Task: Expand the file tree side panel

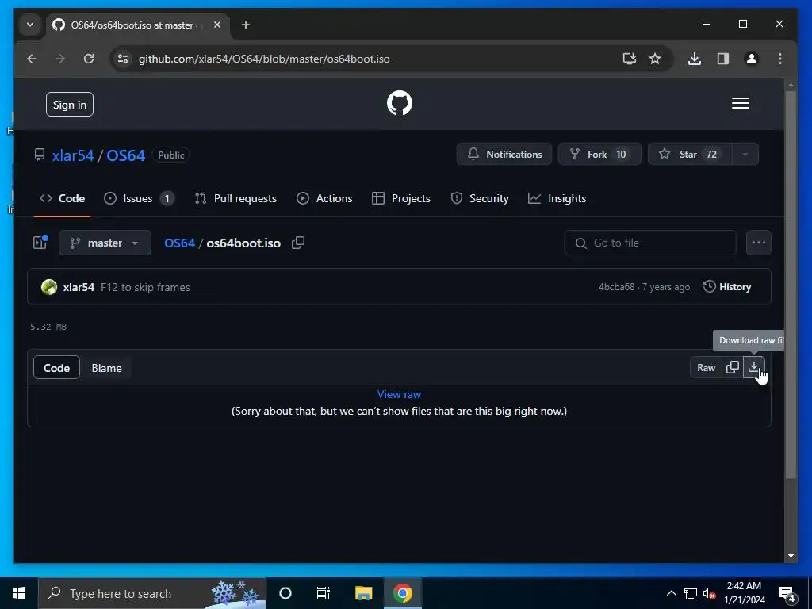Action: pos(40,243)
